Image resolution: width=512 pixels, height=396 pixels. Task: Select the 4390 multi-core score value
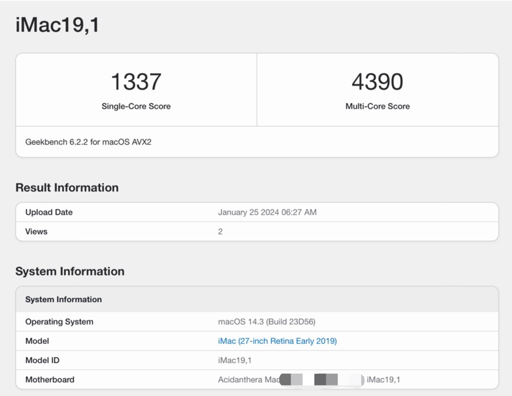[x=377, y=81]
